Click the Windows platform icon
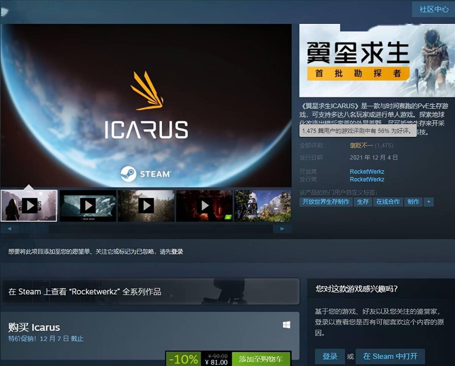This screenshot has height=366, width=455. [287, 325]
